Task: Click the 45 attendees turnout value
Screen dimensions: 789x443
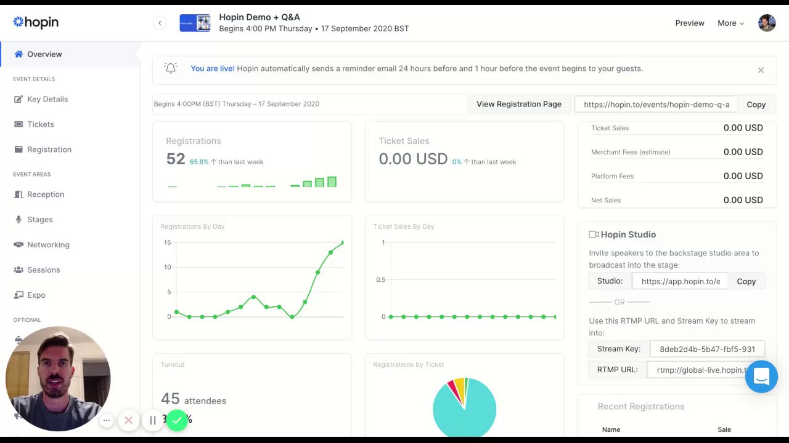Action: coord(194,400)
